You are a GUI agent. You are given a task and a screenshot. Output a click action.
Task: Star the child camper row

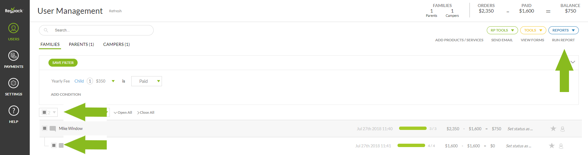click(551, 146)
